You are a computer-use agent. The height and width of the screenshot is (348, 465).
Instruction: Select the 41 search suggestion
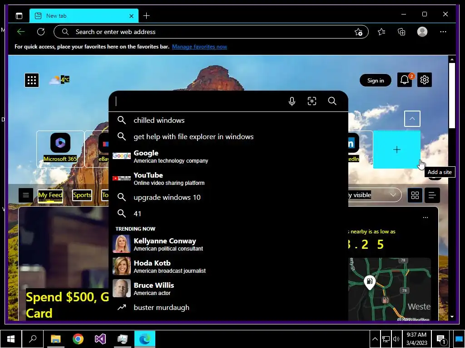pyautogui.click(x=228, y=213)
